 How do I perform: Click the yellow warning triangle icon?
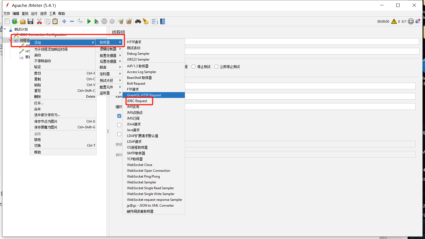(x=394, y=21)
